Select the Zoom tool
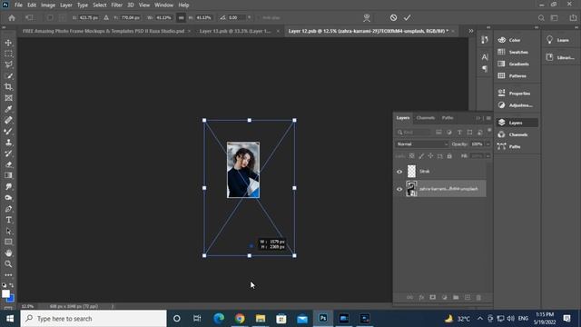This screenshot has width=581, height=327. coord(8,264)
